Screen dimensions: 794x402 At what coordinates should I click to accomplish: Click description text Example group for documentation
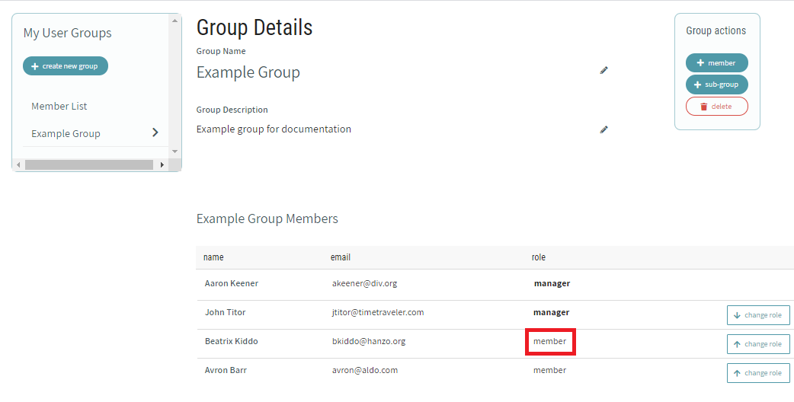(274, 129)
